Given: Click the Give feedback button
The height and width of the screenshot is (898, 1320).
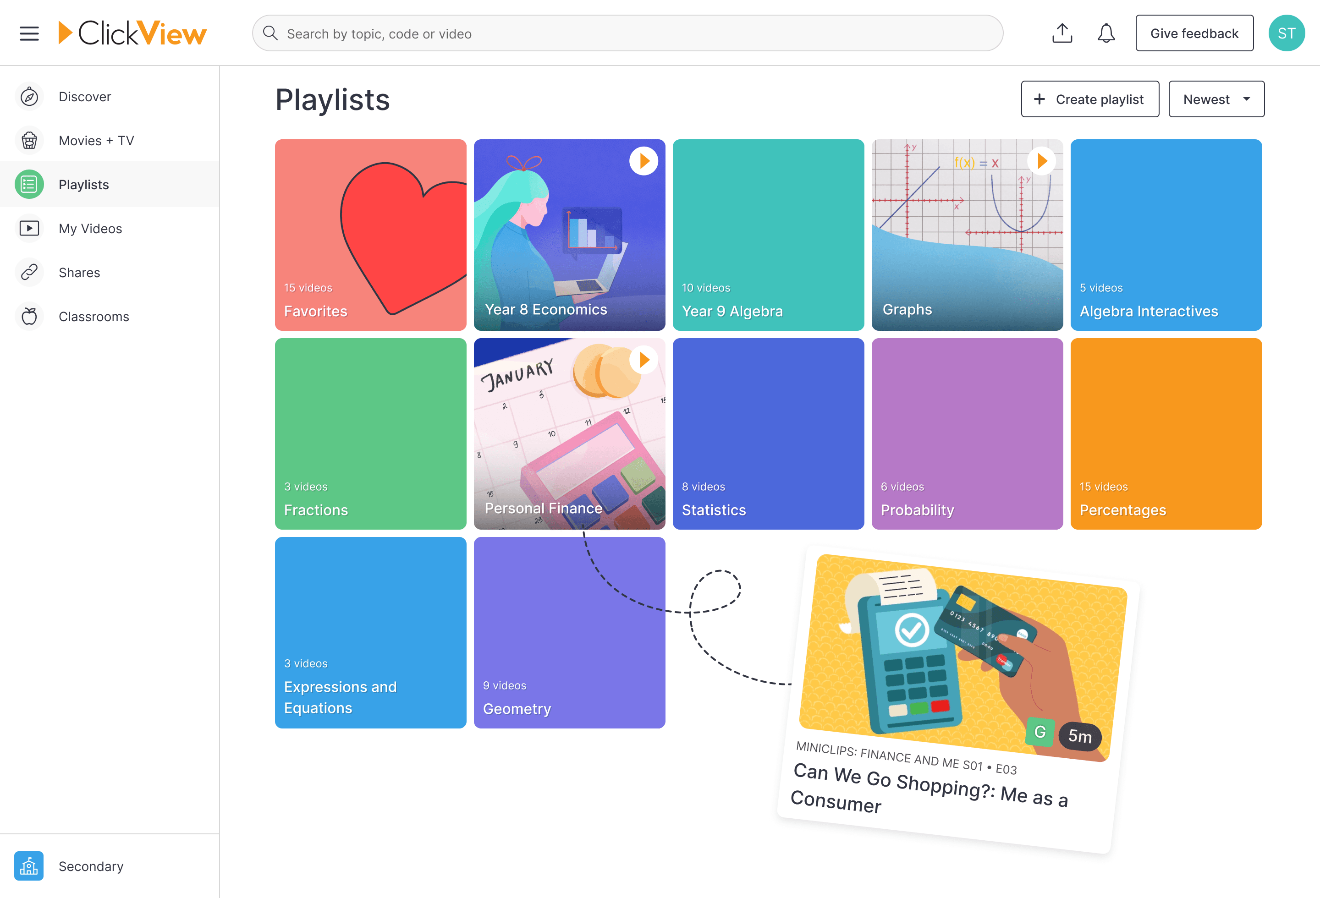Looking at the screenshot, I should (x=1194, y=33).
